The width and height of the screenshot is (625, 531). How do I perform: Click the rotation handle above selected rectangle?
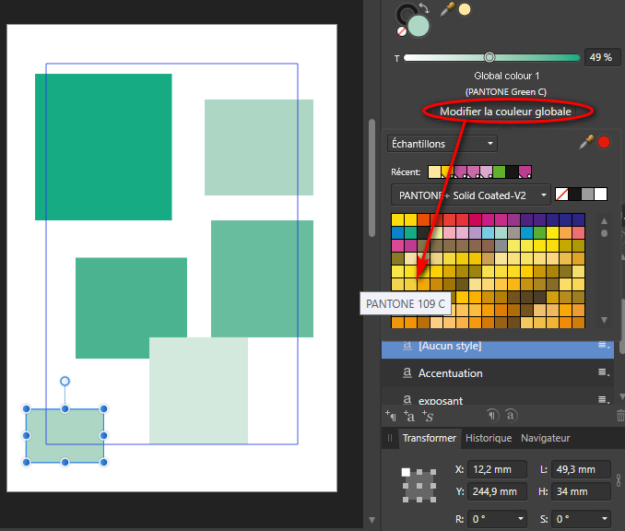click(65, 381)
